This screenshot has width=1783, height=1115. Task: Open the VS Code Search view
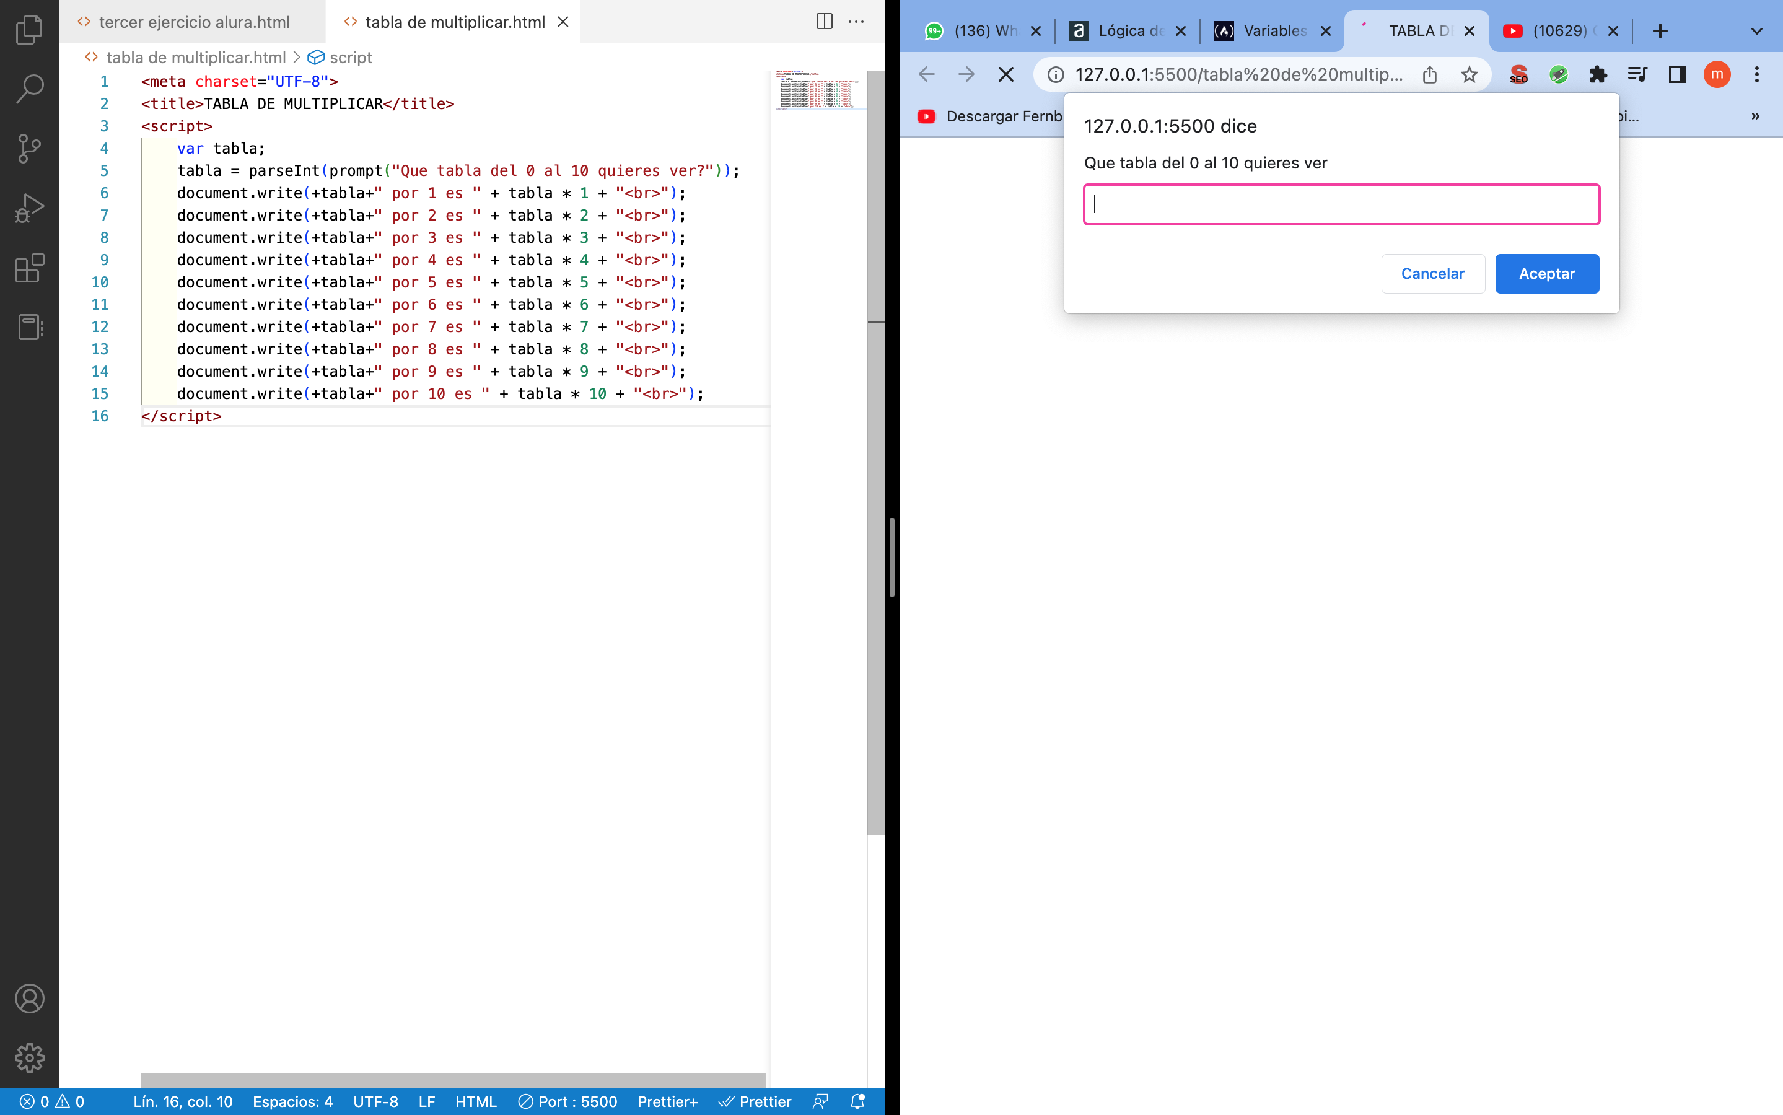pos(30,89)
